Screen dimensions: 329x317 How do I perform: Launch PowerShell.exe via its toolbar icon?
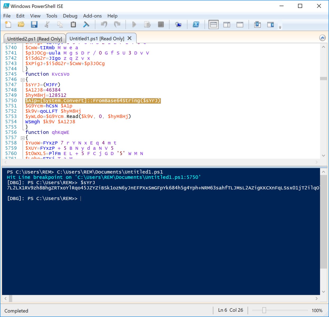click(x=196, y=24)
